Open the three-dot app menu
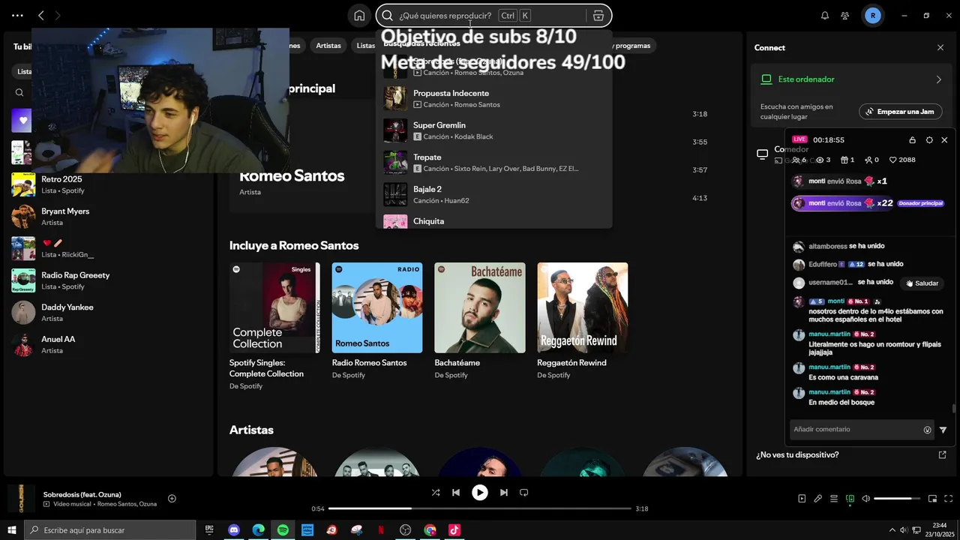 click(17, 15)
